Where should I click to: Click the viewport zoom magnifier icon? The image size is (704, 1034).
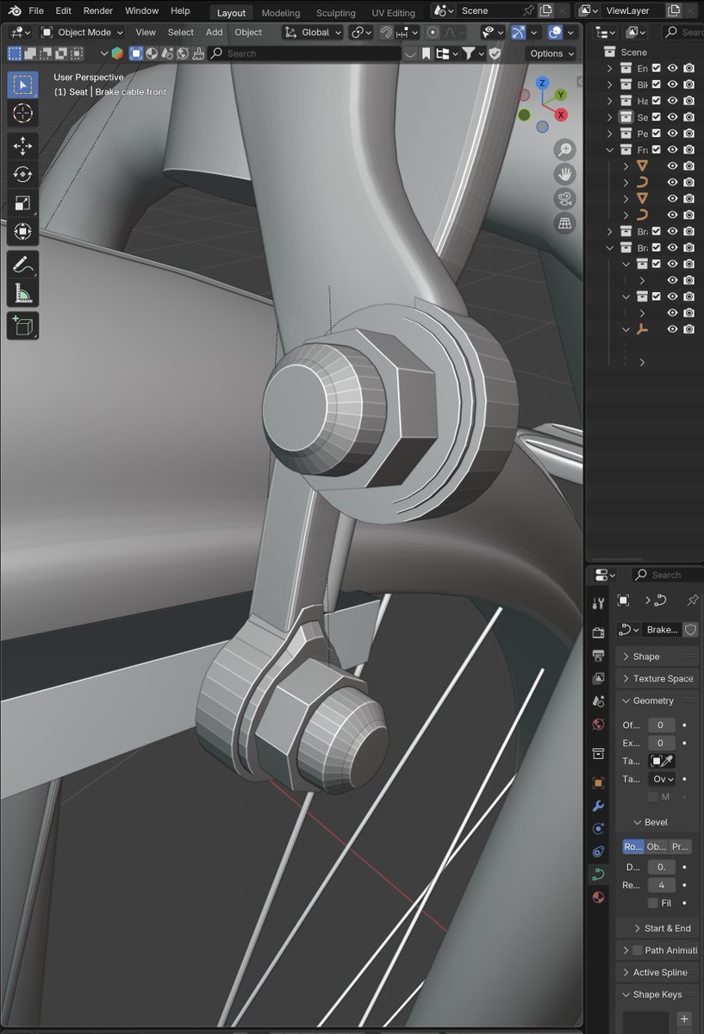point(565,149)
